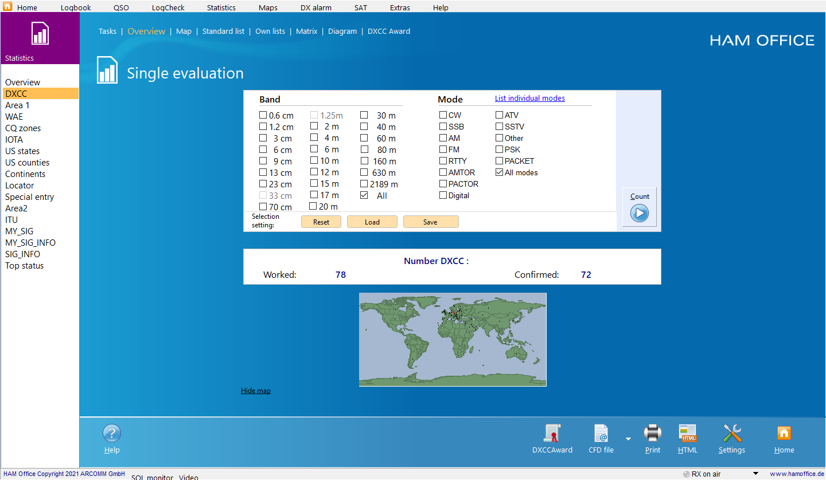The height and width of the screenshot is (480, 826).
Task: Open the Logbook menu
Action: tap(76, 7)
